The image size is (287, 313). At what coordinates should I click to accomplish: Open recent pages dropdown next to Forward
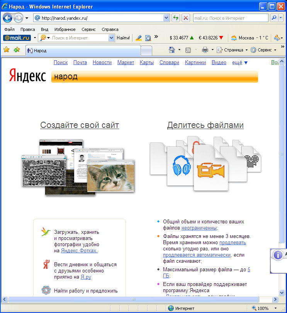click(27, 18)
